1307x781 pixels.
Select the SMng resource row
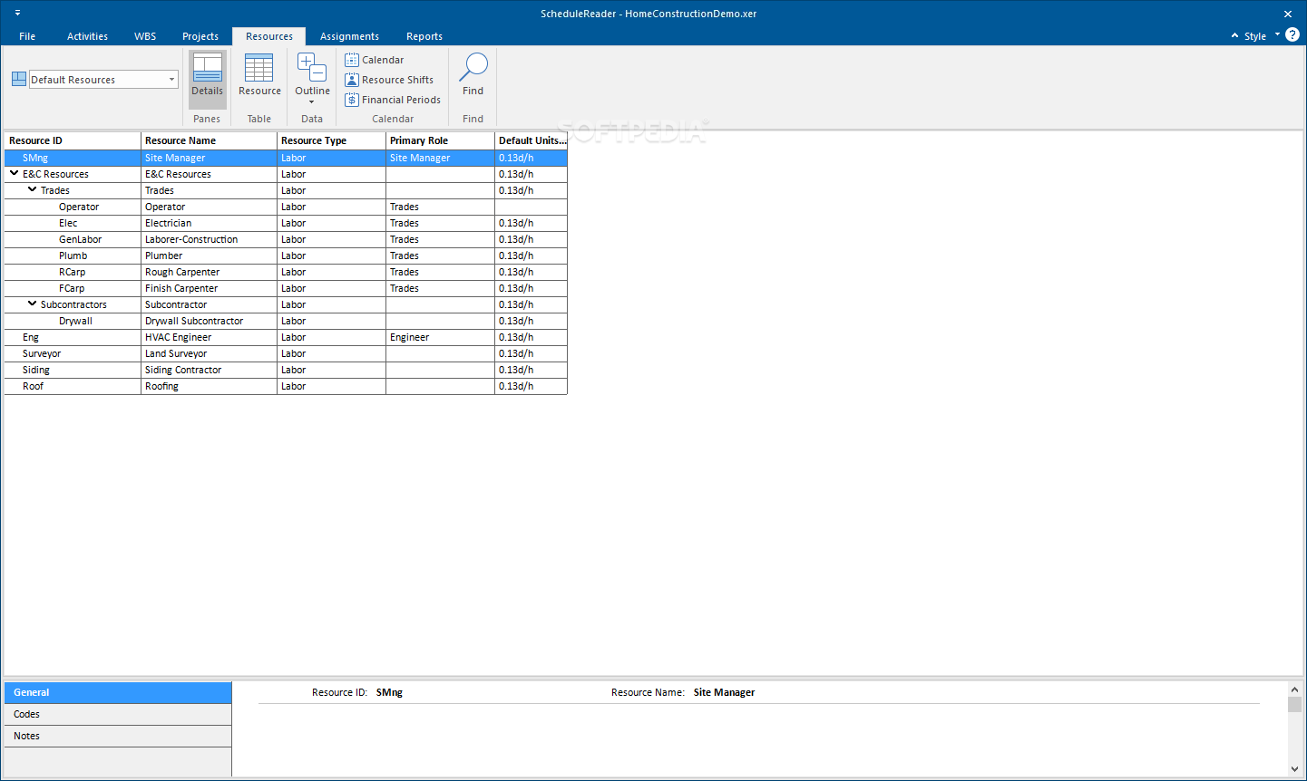tap(286, 158)
